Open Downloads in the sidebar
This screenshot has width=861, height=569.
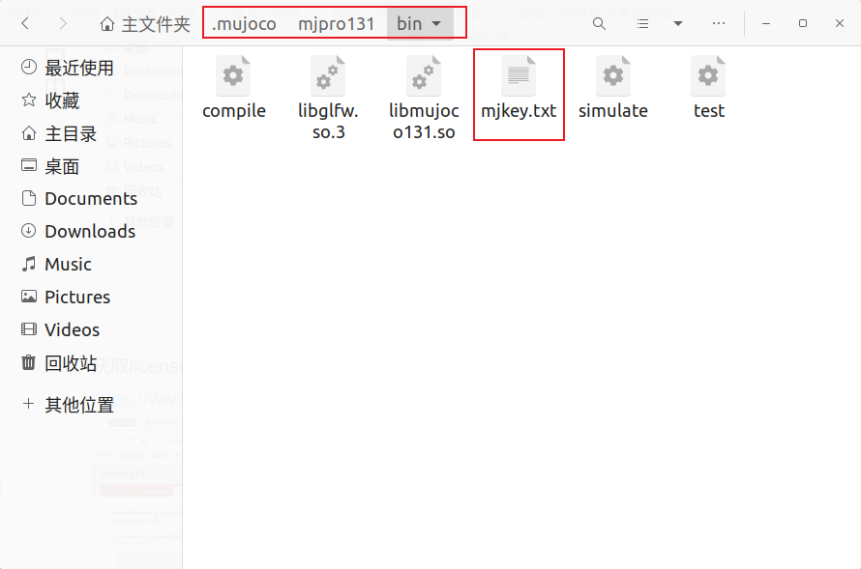[x=91, y=231]
